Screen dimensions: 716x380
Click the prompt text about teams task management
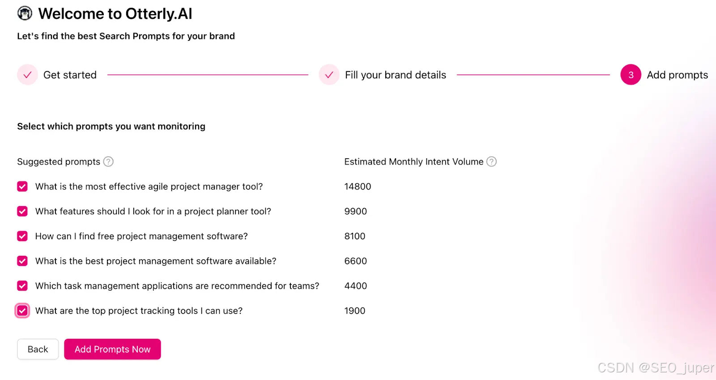point(177,286)
